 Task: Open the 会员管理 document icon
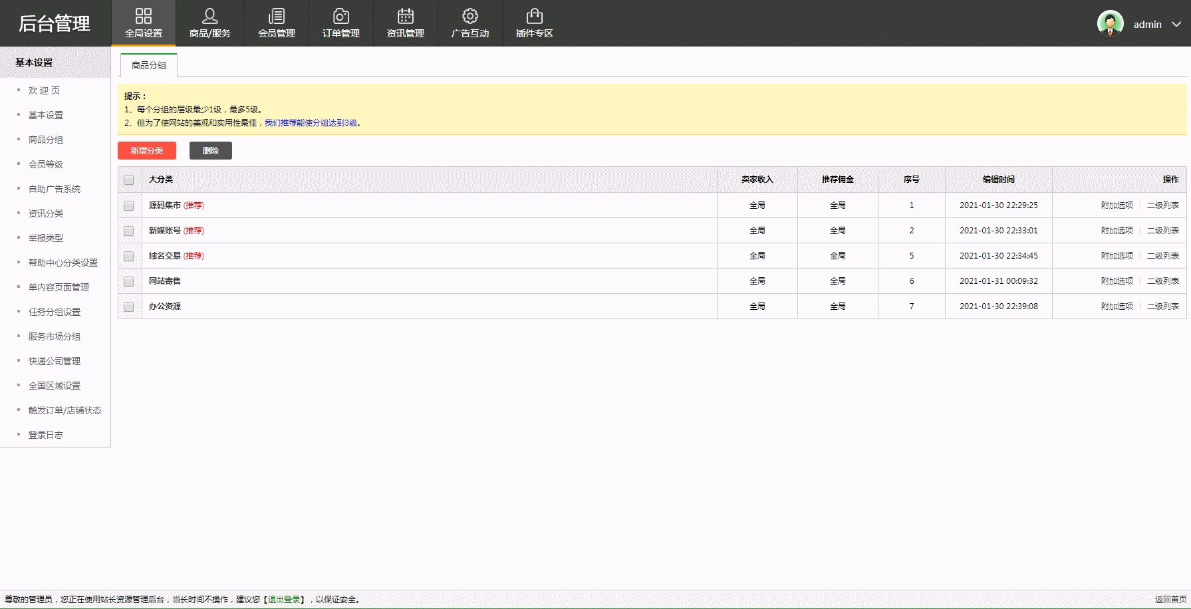pos(277,16)
